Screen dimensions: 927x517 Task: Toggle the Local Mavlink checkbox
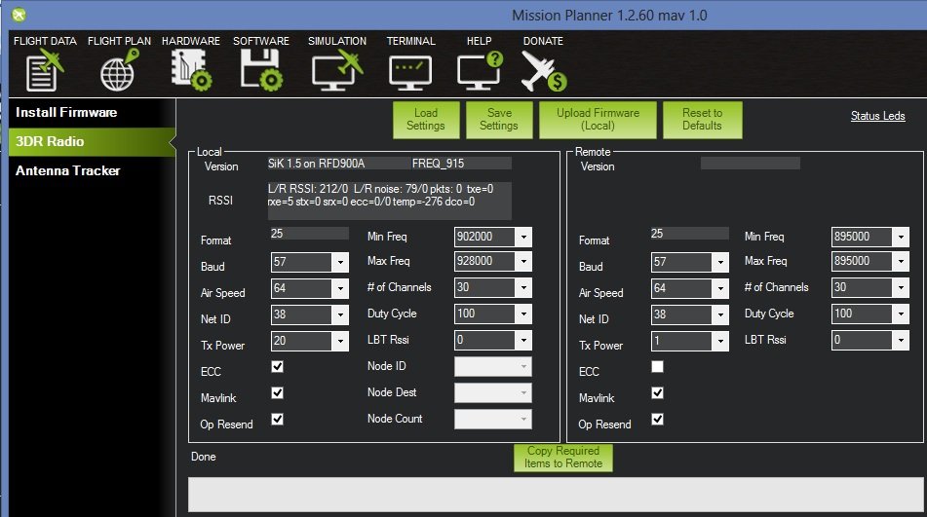coord(277,393)
